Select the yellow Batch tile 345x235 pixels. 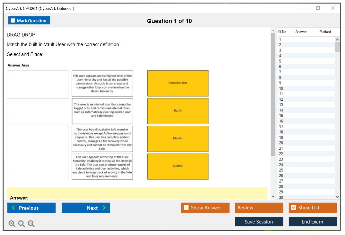click(x=178, y=111)
